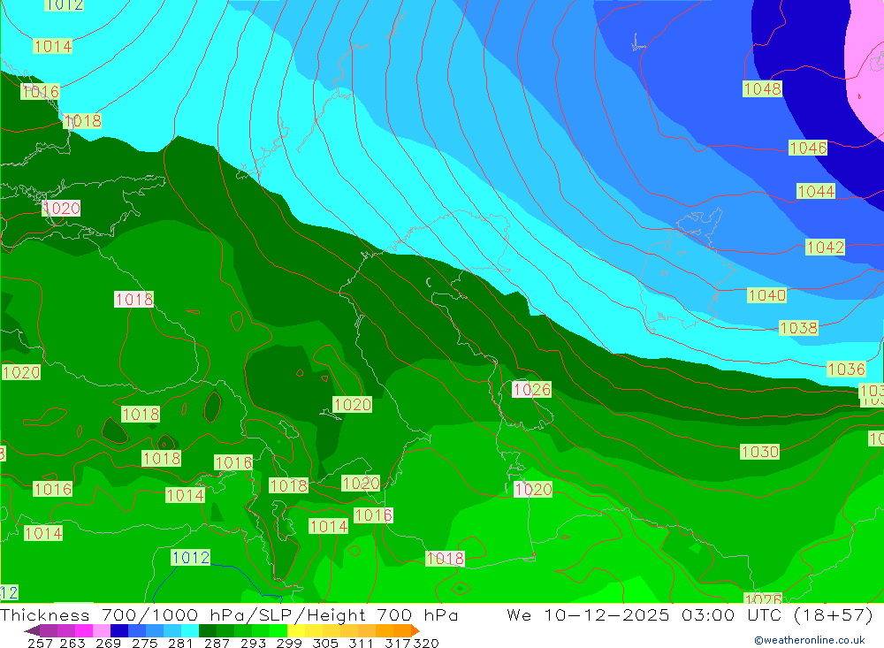Select the bright magenta legend swatch

coord(84,630)
